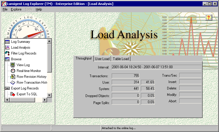The width and height of the screenshot is (219, 132).
Task: Select the Throughput tab
Action: coord(84,58)
